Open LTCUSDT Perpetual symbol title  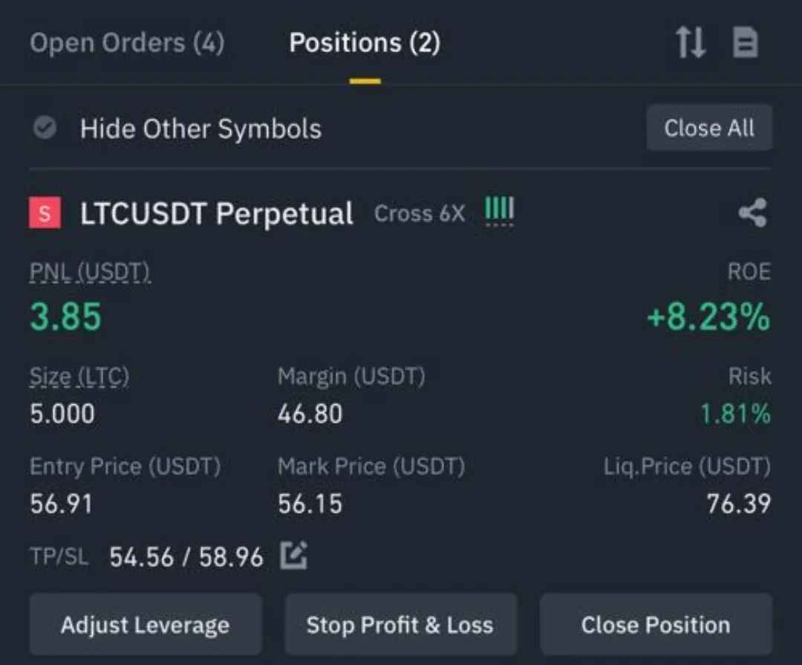(x=217, y=213)
